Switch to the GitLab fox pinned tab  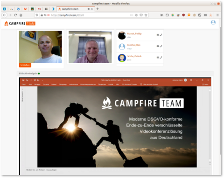point(25,9)
